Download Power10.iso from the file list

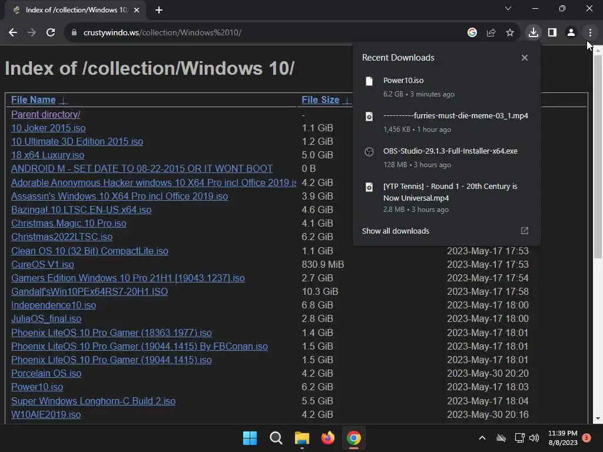37,387
